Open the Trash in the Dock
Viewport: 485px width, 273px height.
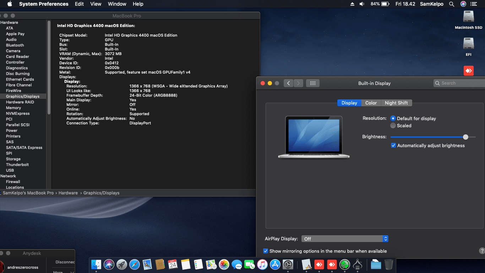(x=389, y=264)
